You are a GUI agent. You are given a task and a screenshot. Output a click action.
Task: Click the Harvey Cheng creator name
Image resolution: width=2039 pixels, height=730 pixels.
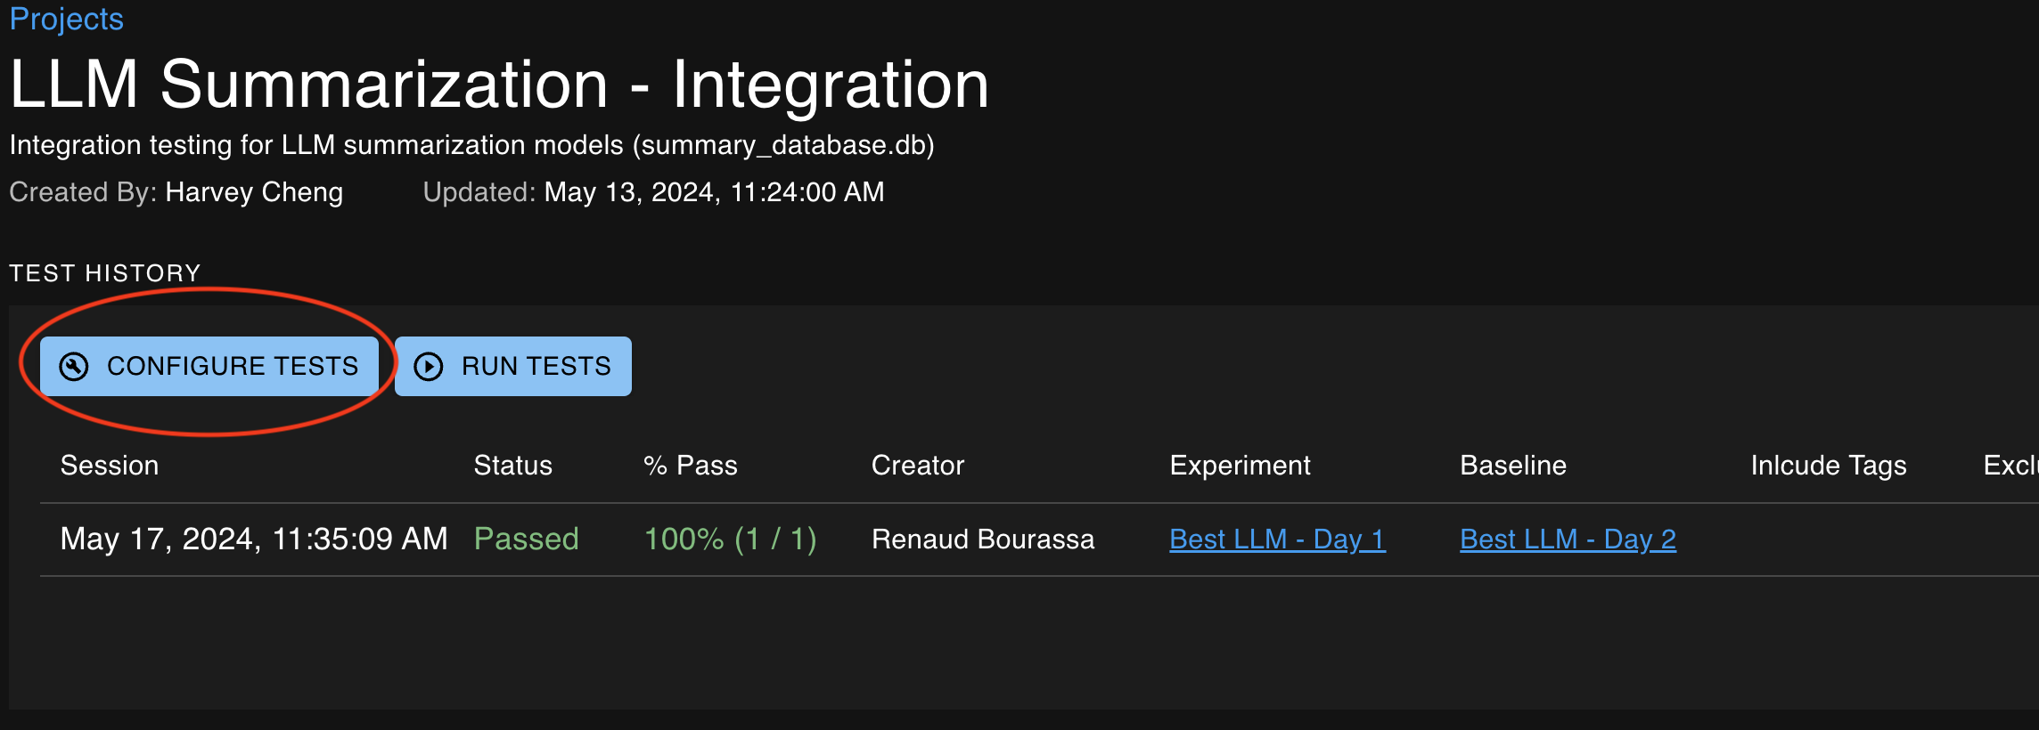[254, 192]
